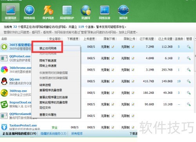Open connection count 5 for 360下载管理程序
The image size is (196, 142).
tap(179, 47)
